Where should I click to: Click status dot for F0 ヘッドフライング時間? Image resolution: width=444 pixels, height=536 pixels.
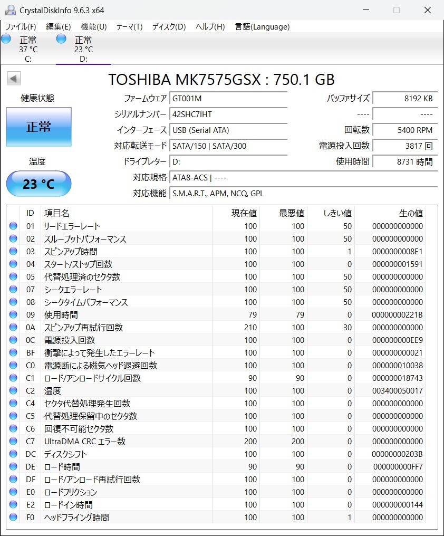coord(13,517)
